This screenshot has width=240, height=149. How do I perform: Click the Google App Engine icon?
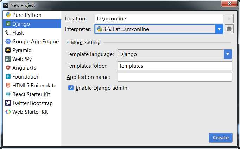(8, 41)
